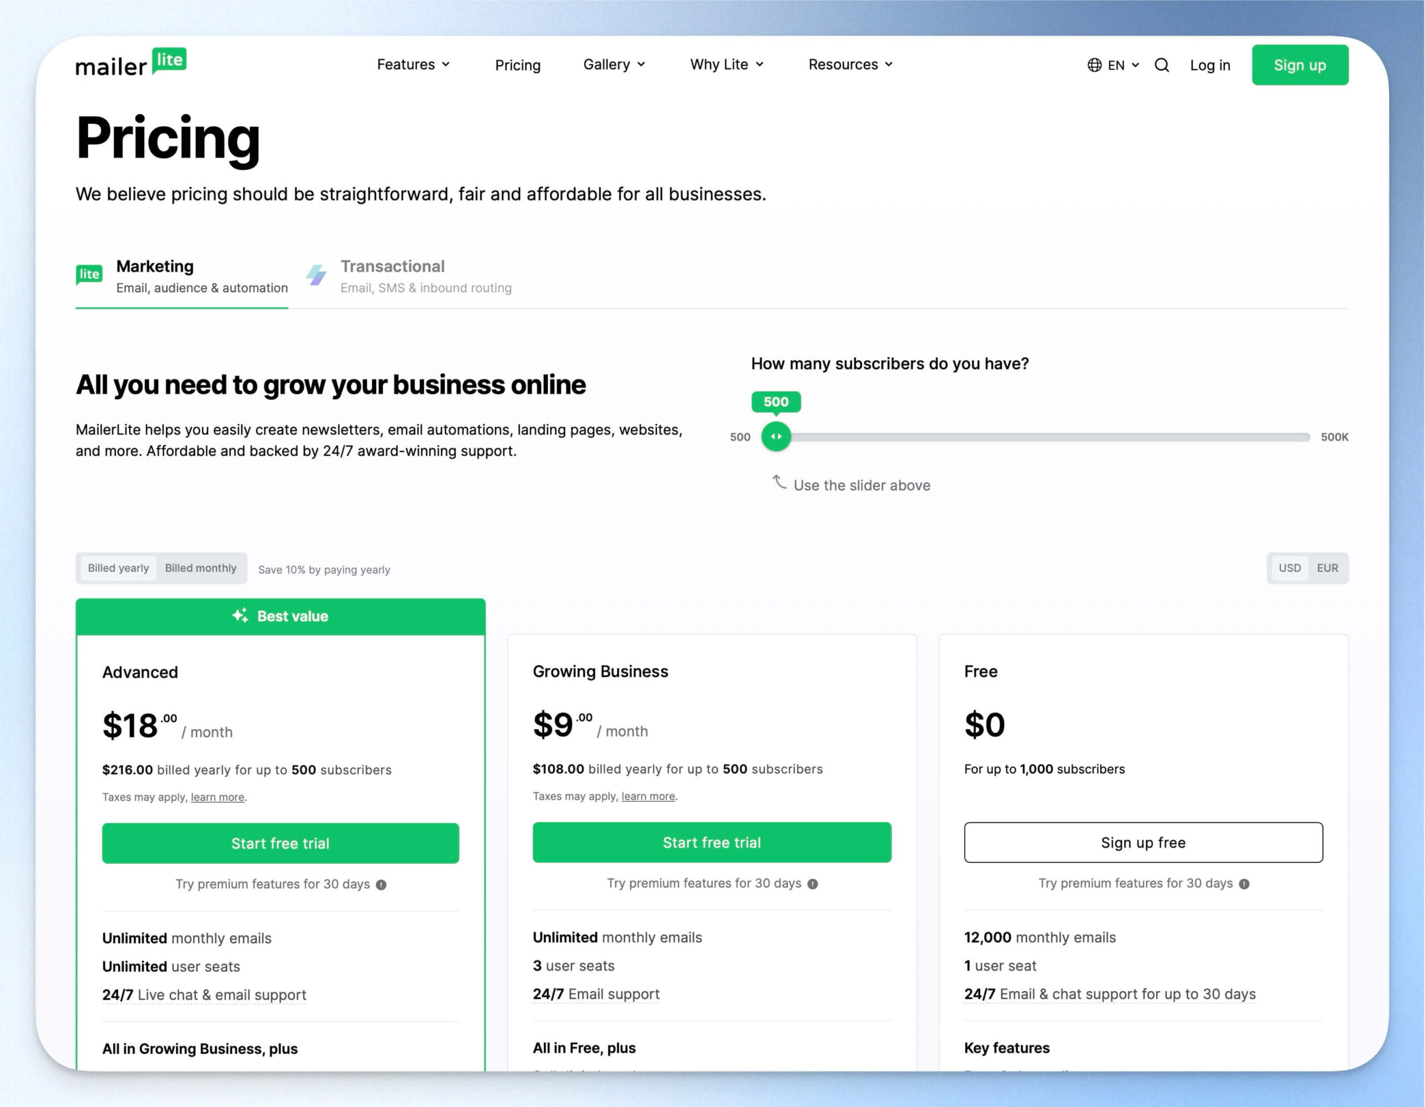Start free trial for Advanced plan
The width and height of the screenshot is (1425, 1107).
point(281,843)
